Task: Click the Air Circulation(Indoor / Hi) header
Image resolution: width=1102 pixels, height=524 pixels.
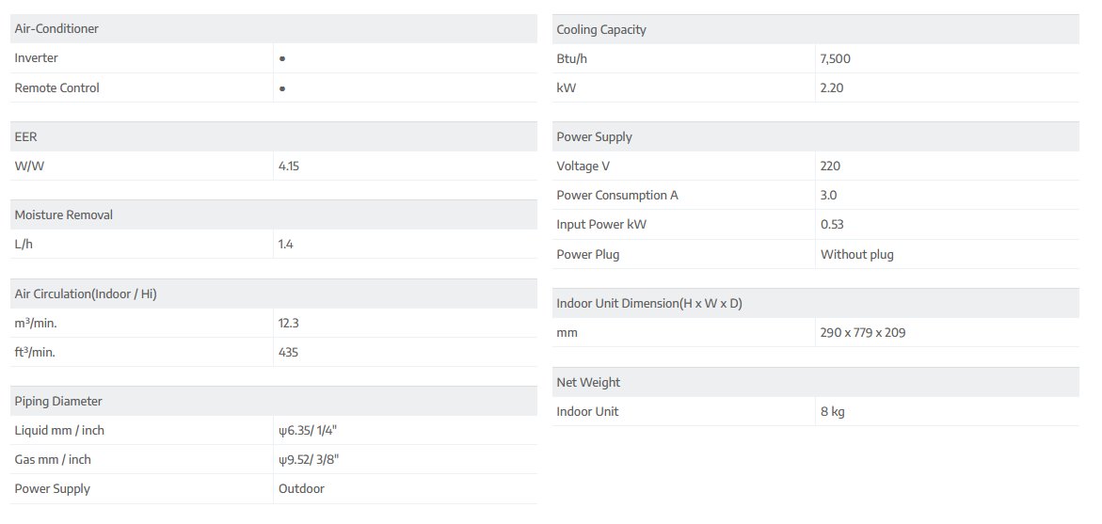Action: tap(86, 294)
